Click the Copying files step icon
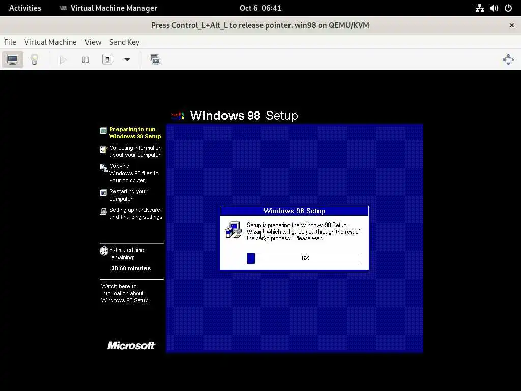This screenshot has width=521, height=391. click(104, 168)
